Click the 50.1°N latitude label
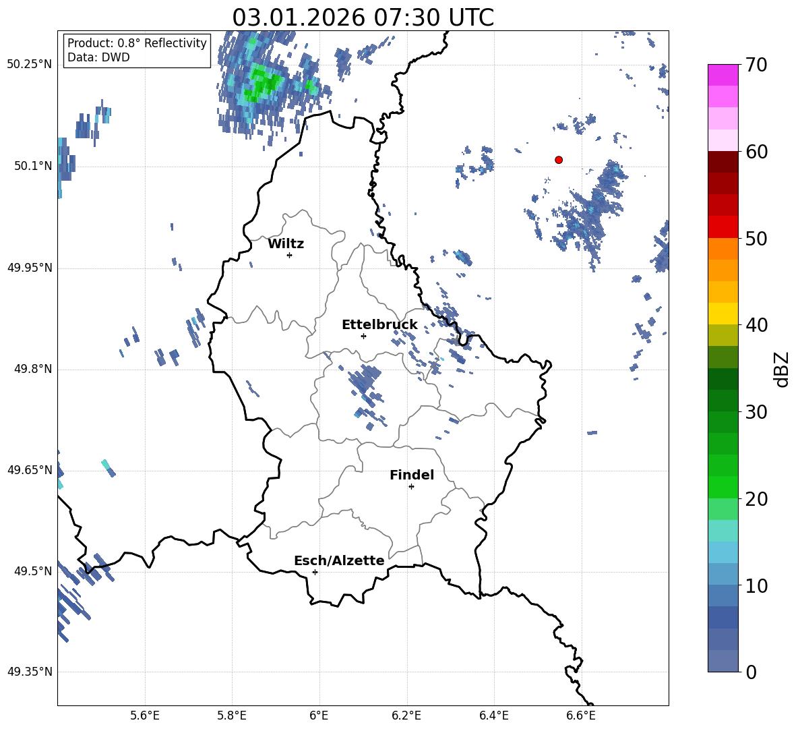Viewport: 798px width, 729px height. [x=33, y=166]
